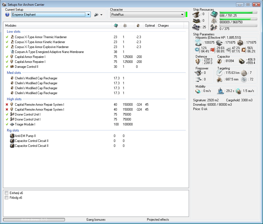Click the Price: 0 isk text

[200, 109]
